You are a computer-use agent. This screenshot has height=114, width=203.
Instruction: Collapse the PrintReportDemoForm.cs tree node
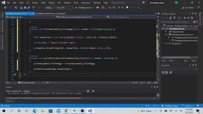click(166, 35)
